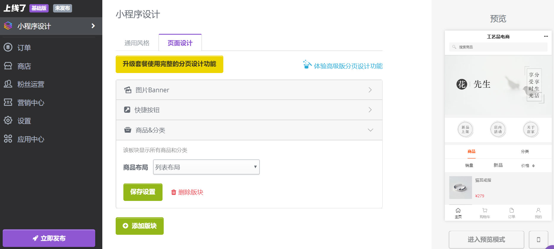Click the 粉丝运营 people icon
Viewport: 554px width, 249px height.
point(8,84)
